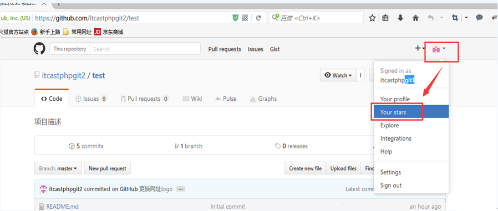Viewport: 498px width, 211px height.
Task: Choose Sign out from user menu
Action: (x=391, y=186)
